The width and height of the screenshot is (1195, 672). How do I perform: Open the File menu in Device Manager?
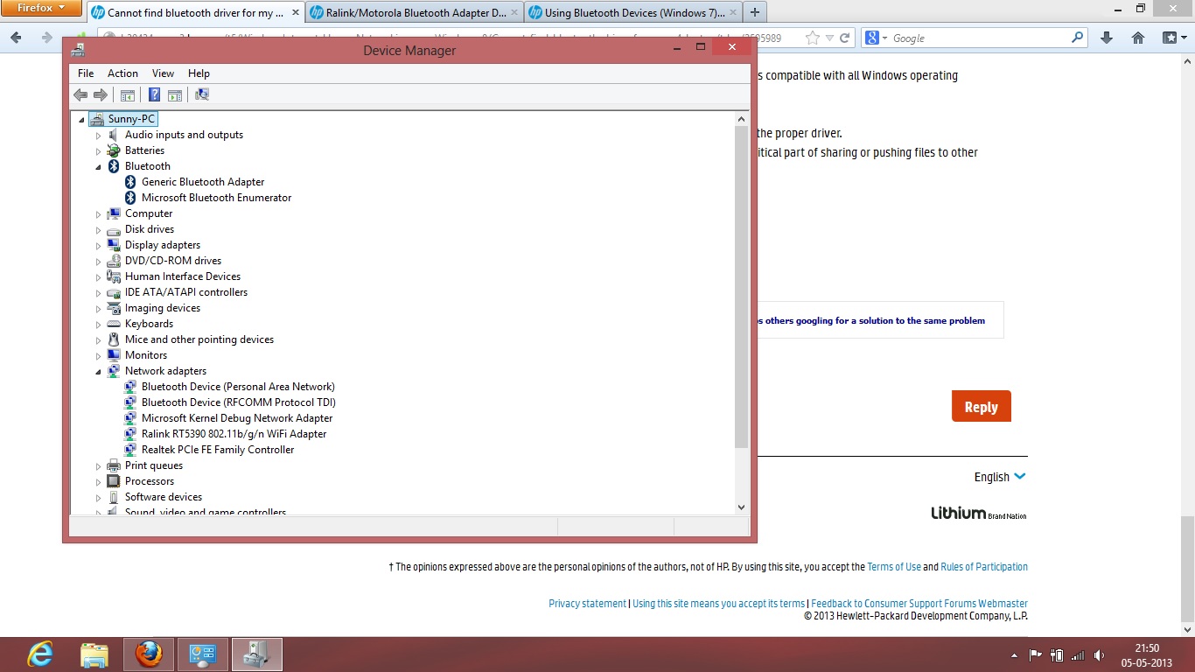tap(86, 73)
